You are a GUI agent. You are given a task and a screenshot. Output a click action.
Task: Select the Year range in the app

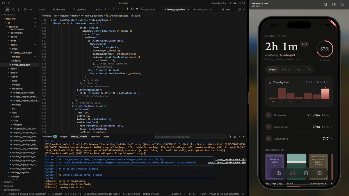click(x=299, y=69)
